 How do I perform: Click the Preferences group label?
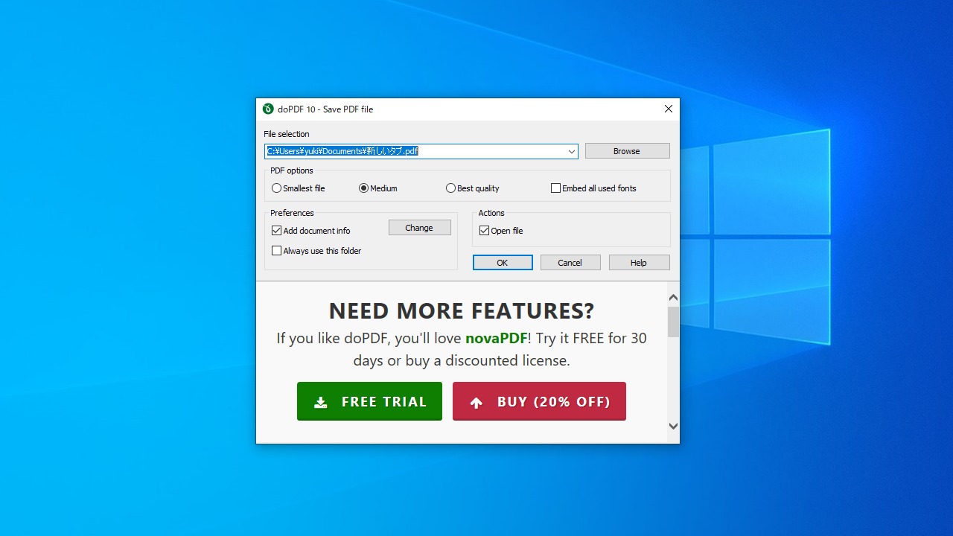pos(292,213)
